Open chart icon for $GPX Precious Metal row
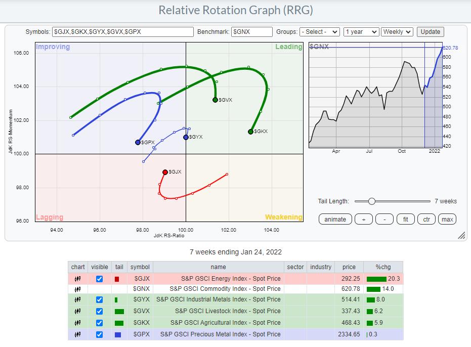471x347 pixels. [78, 334]
